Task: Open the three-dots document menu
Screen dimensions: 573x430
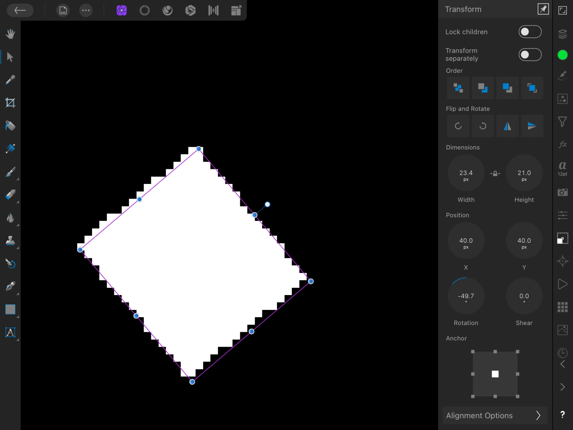Action: (x=86, y=10)
